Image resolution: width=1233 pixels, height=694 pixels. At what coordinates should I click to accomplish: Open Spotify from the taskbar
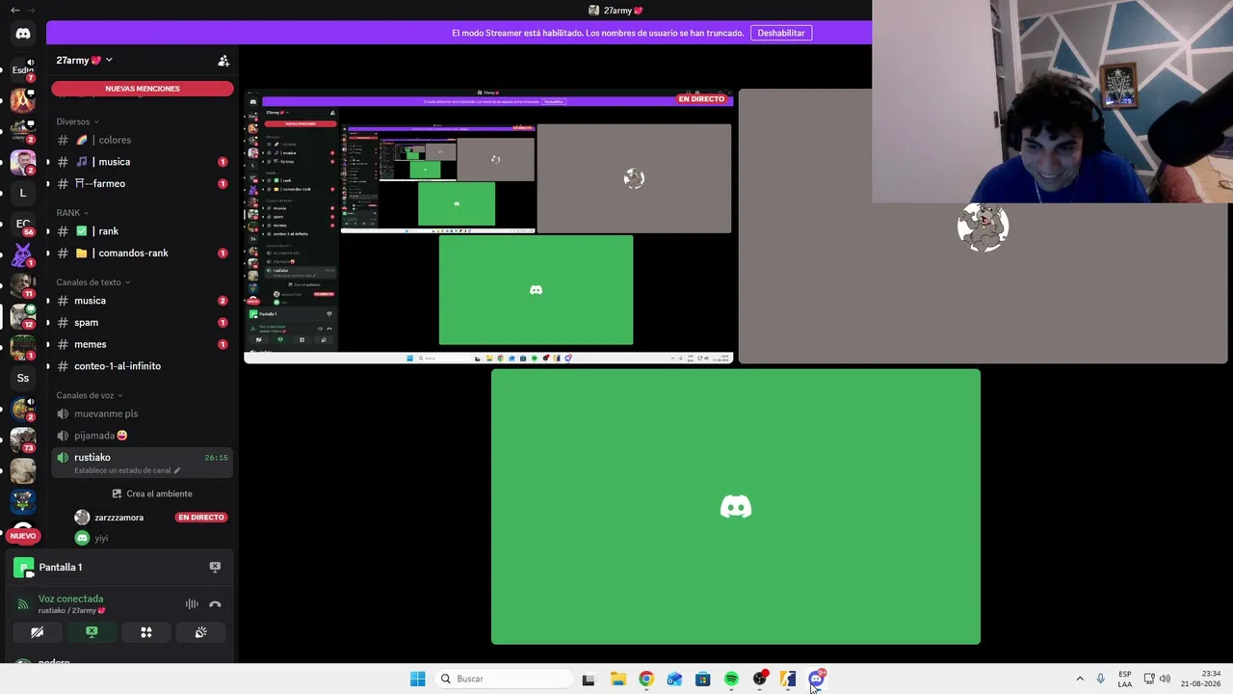[x=731, y=679]
